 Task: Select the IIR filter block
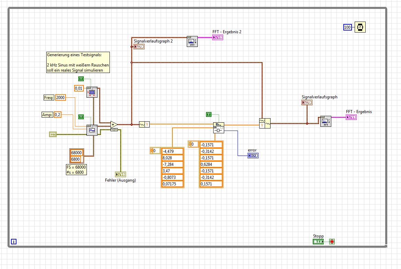point(218,128)
